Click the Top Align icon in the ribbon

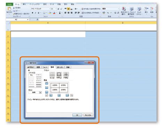click(x=65, y=9)
